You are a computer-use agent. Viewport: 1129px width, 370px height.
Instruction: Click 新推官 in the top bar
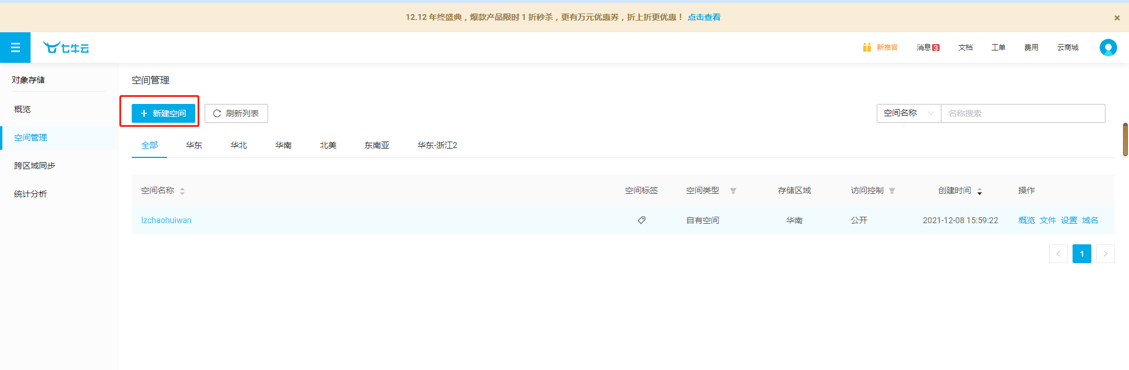coord(887,48)
